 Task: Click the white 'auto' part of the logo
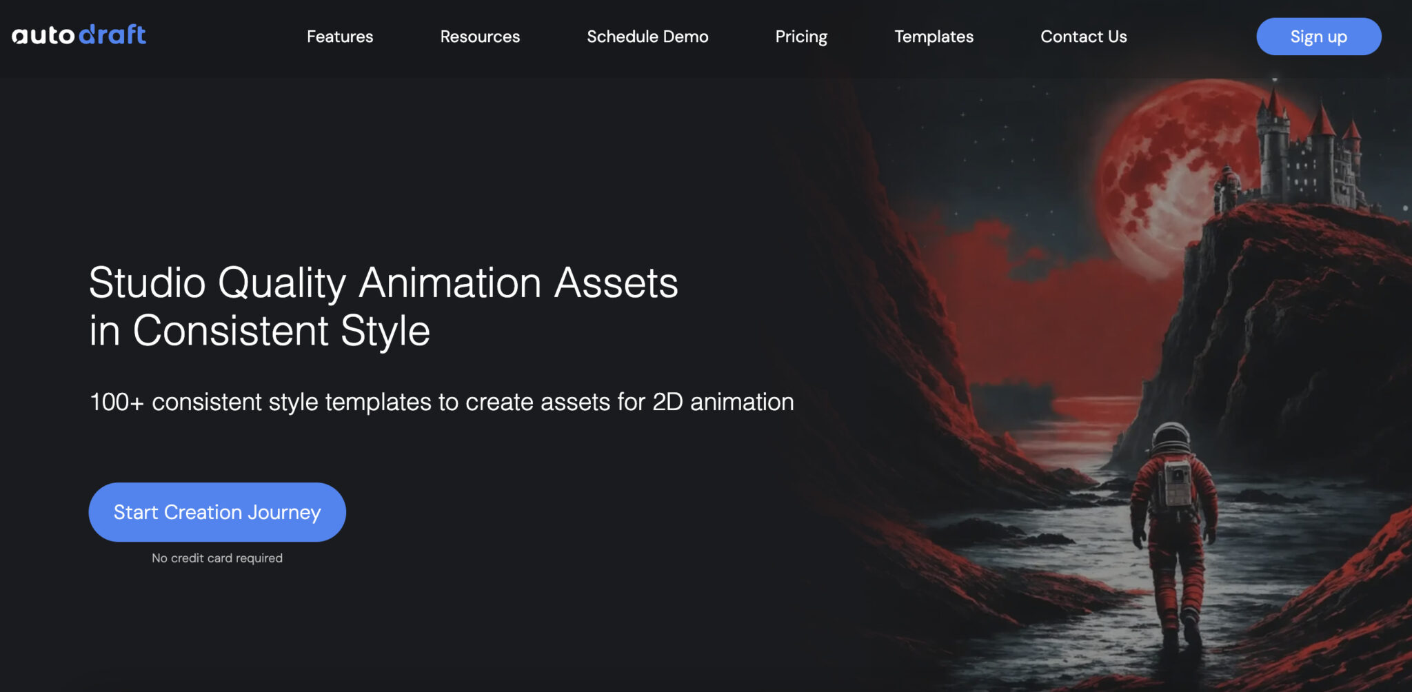pos(43,36)
